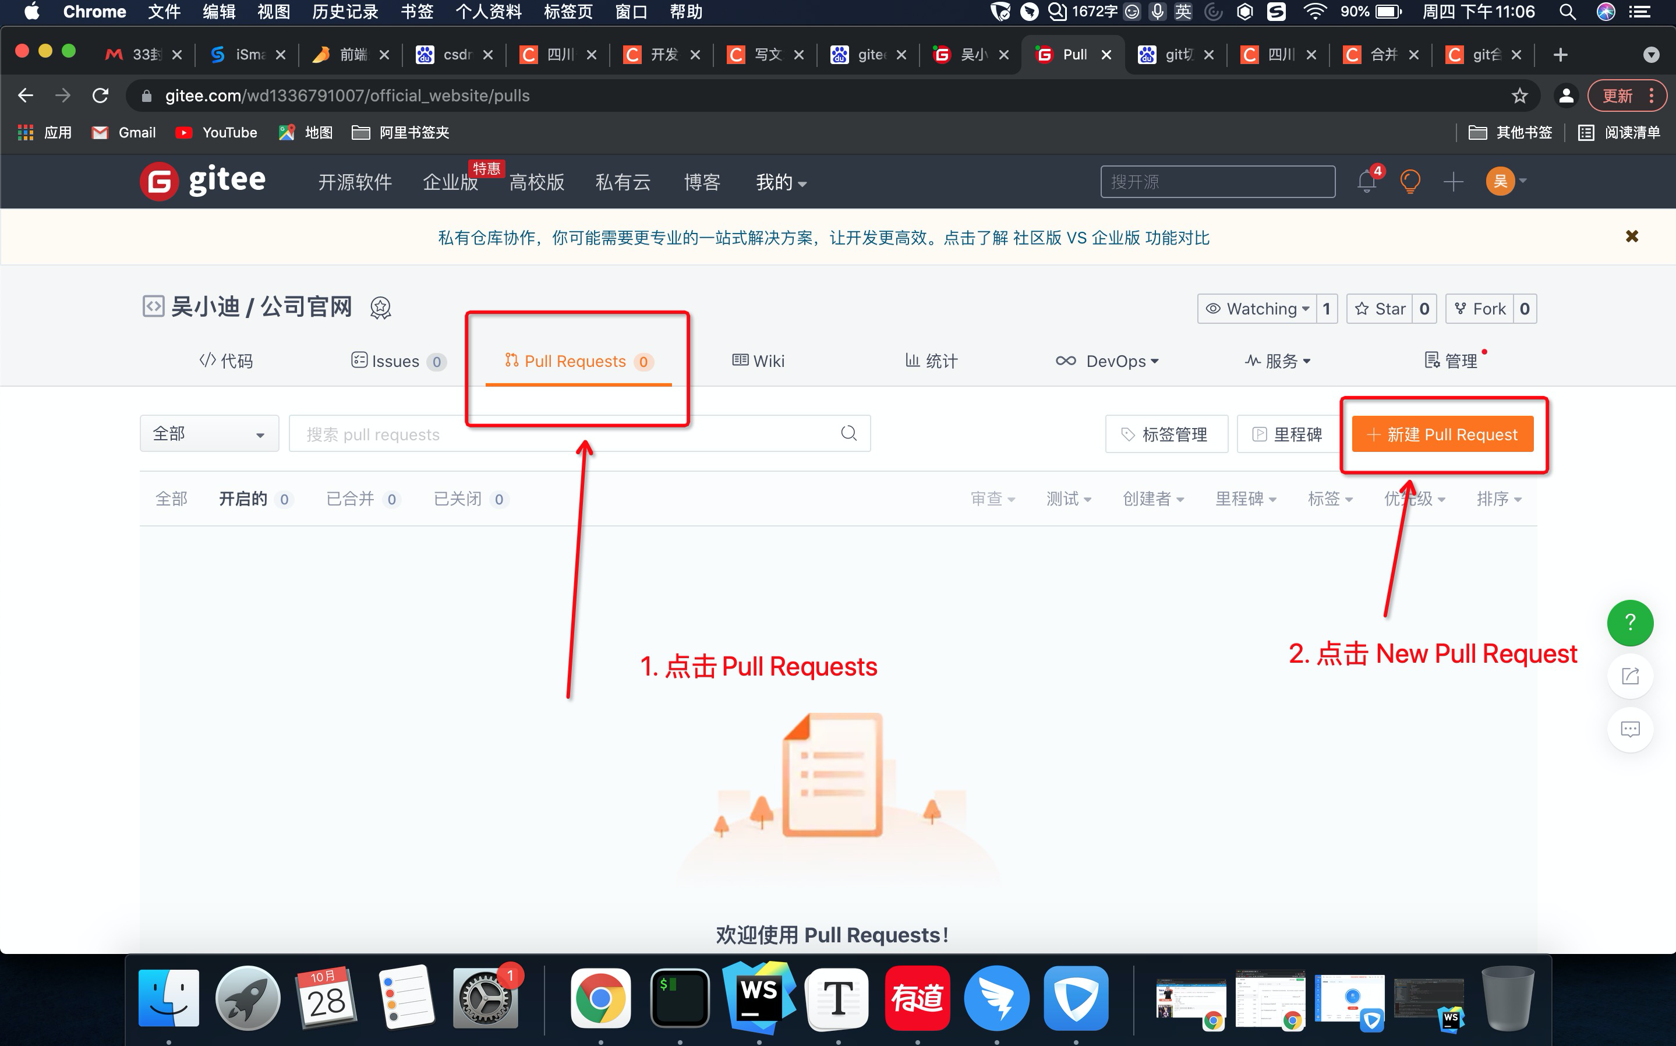The height and width of the screenshot is (1046, 1676).
Task: Click the plus icon to create new repository
Action: [x=1454, y=181]
